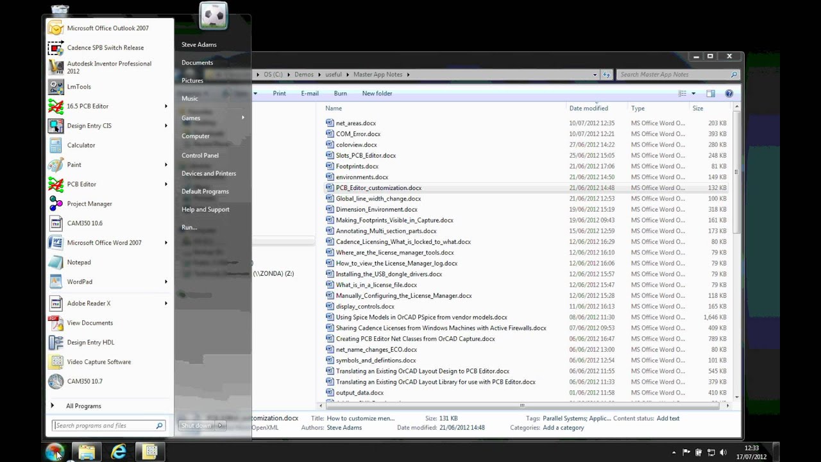821x462 pixels.
Task: Expand Paint recent files arrow
Action: 166,165
